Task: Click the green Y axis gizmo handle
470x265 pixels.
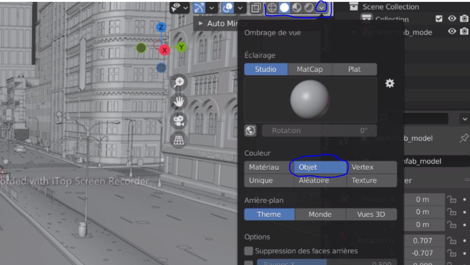Action: tap(181, 47)
